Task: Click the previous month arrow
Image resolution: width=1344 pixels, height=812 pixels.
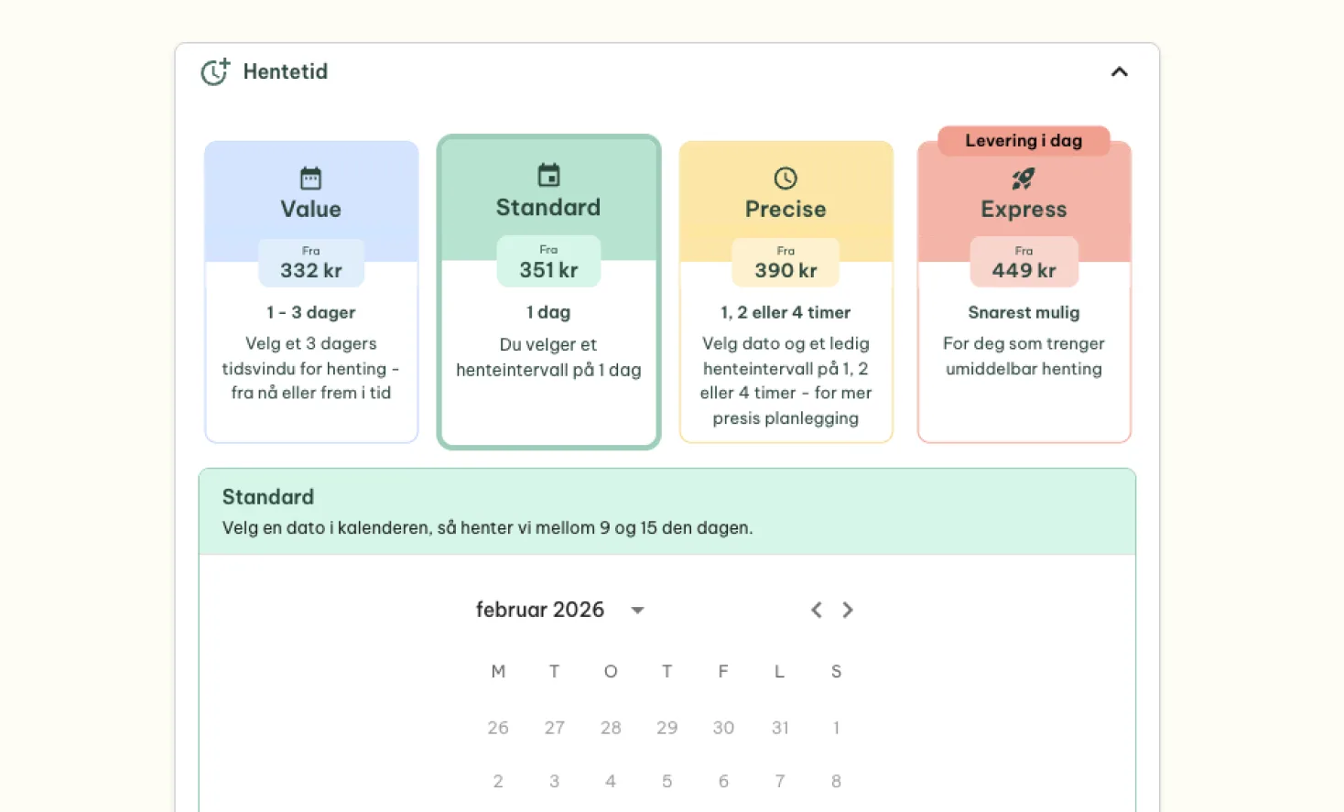Action: [x=815, y=610]
